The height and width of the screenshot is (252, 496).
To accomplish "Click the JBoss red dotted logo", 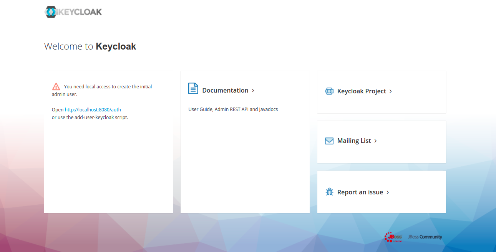I will point(393,237).
